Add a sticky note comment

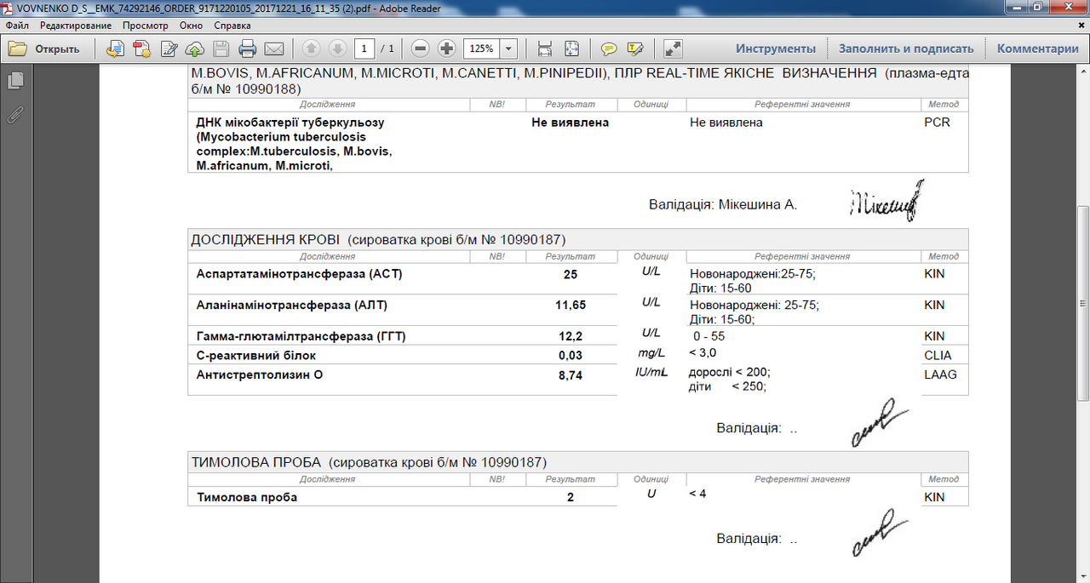click(x=609, y=49)
